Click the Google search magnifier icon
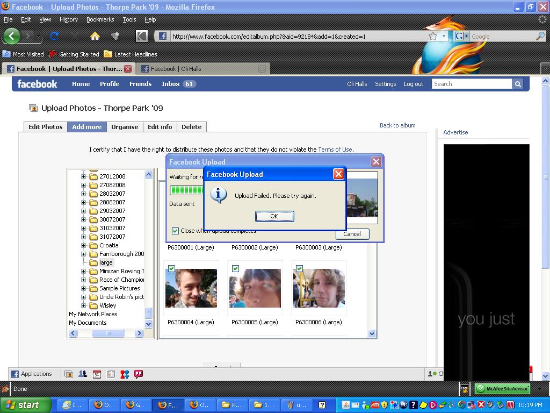Viewport: 550px width, 413px height. click(540, 36)
